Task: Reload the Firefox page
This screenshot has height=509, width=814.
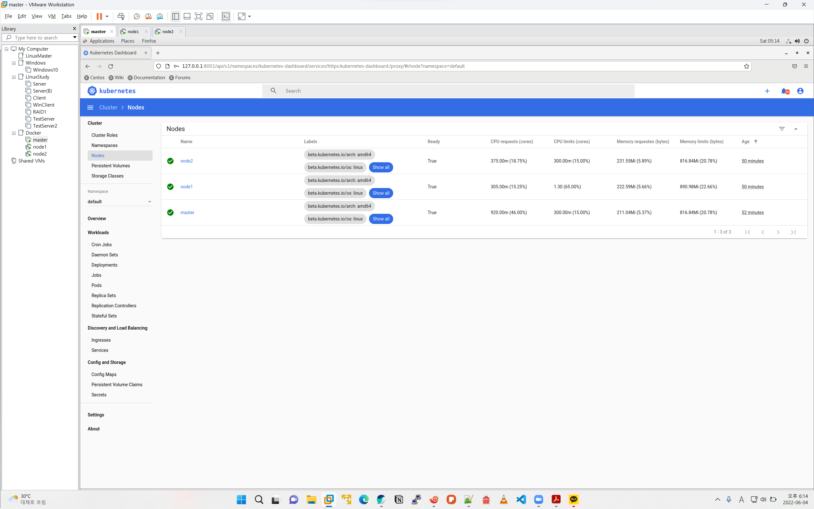Action: click(111, 66)
